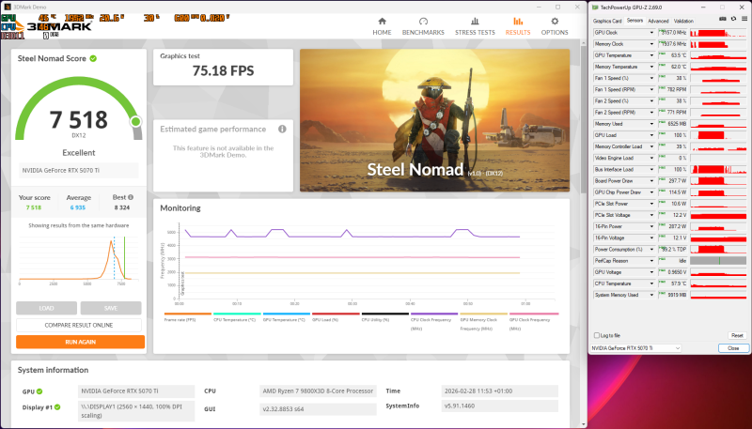The height and width of the screenshot is (429, 752).
Task: Click the info icon on Estimated game performance
Action: [x=282, y=129]
